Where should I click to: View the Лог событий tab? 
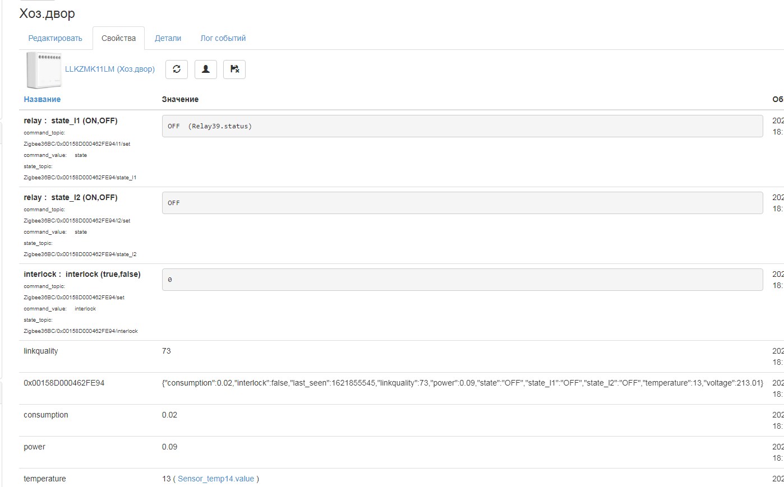pos(222,38)
